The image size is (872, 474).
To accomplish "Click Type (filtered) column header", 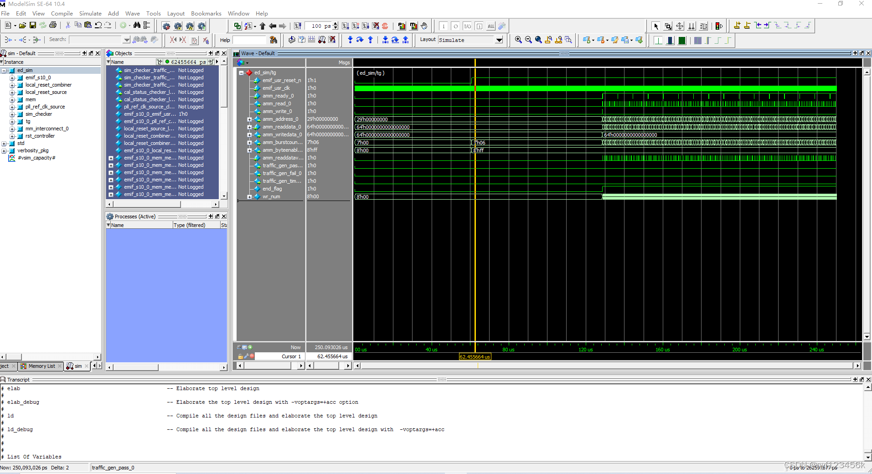I will click(x=196, y=225).
